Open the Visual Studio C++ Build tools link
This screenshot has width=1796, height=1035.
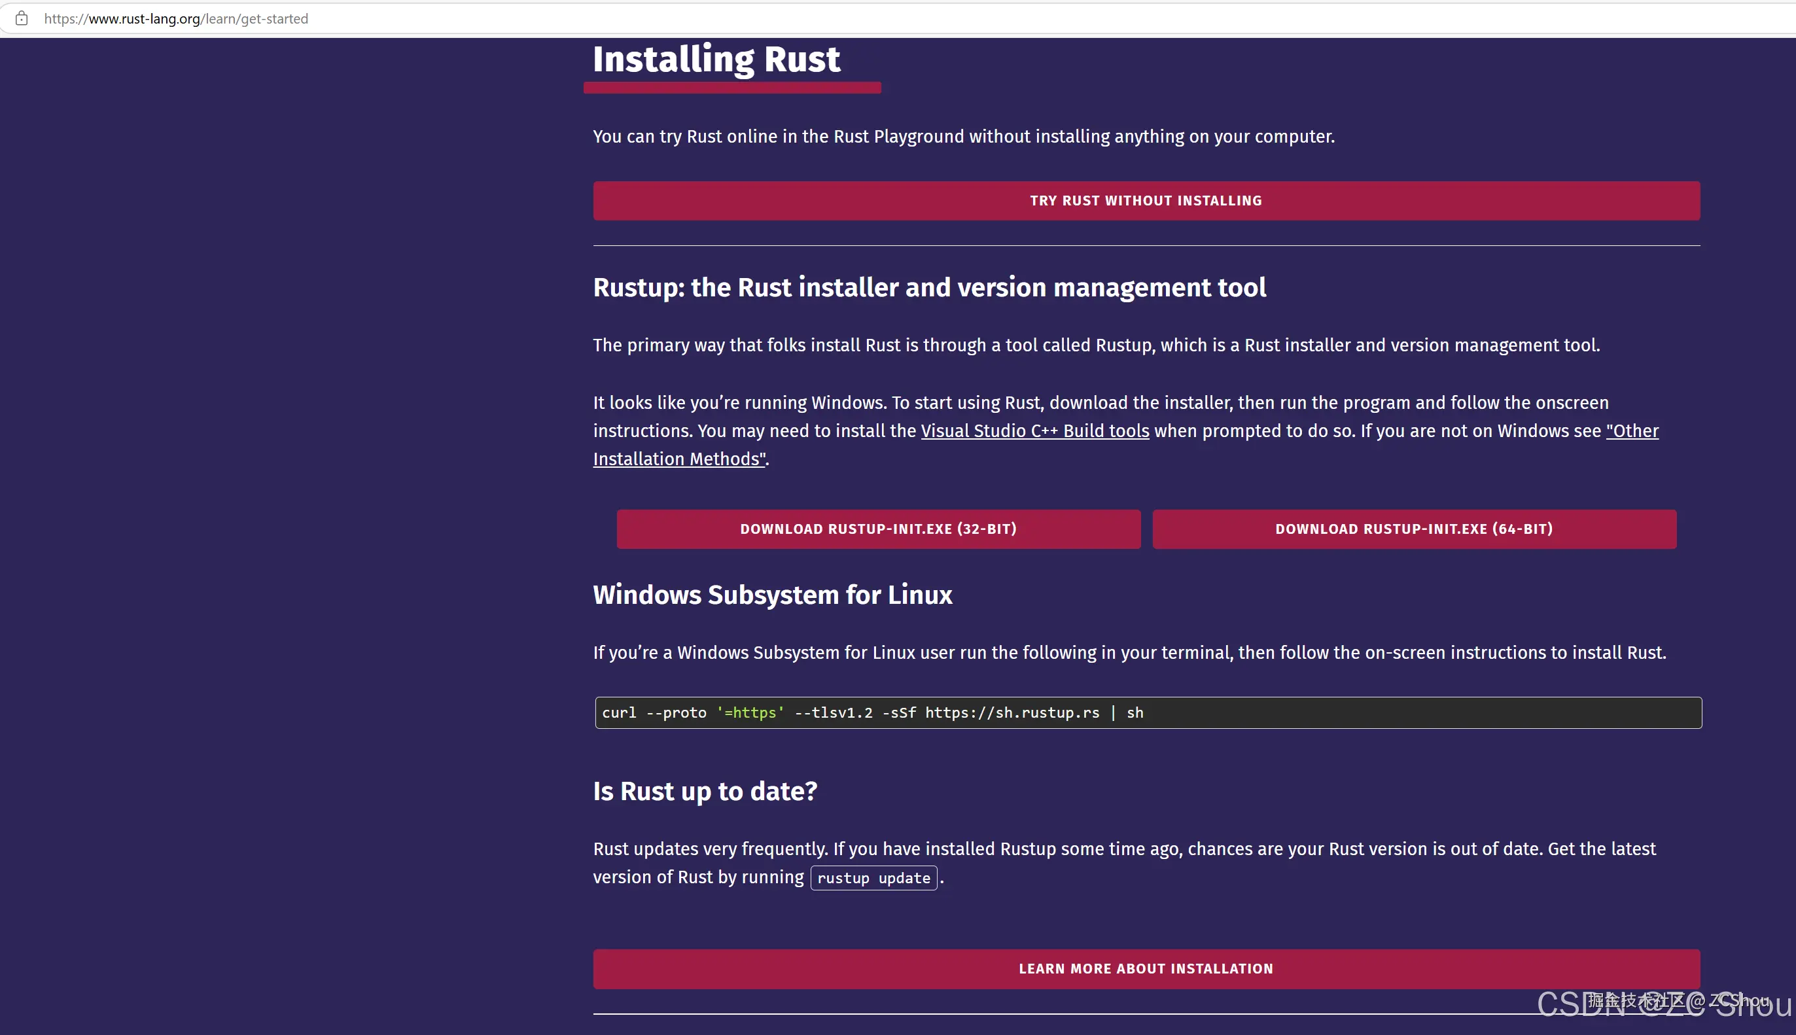click(x=1035, y=430)
